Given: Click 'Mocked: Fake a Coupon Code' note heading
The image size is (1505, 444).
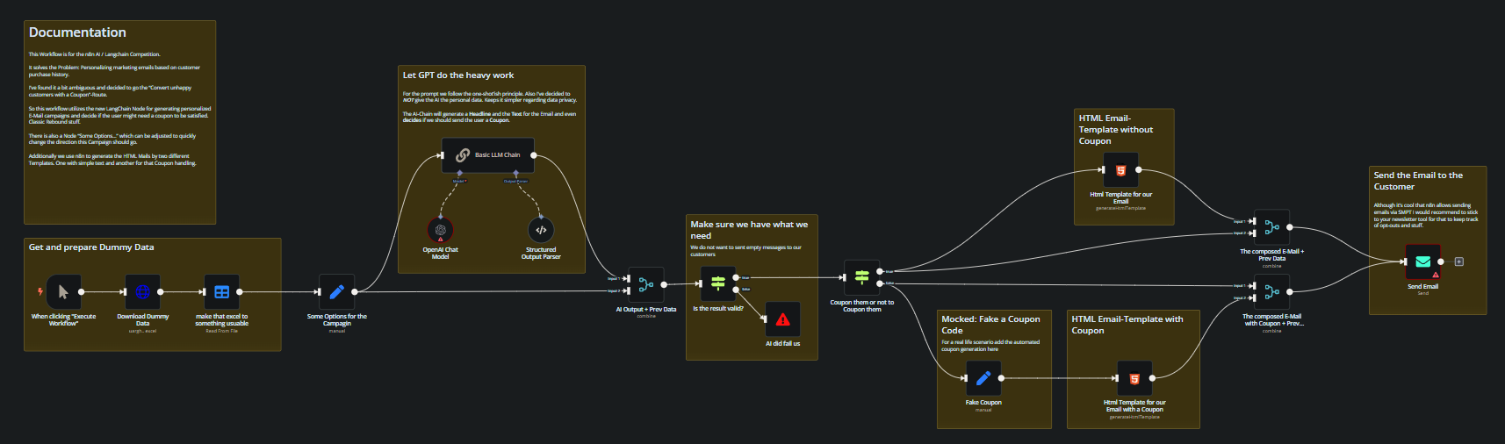Looking at the screenshot, I should 990,325.
